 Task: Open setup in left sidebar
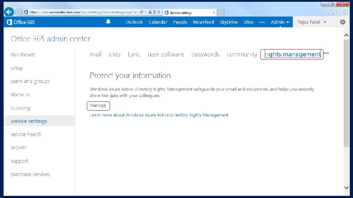(x=17, y=68)
